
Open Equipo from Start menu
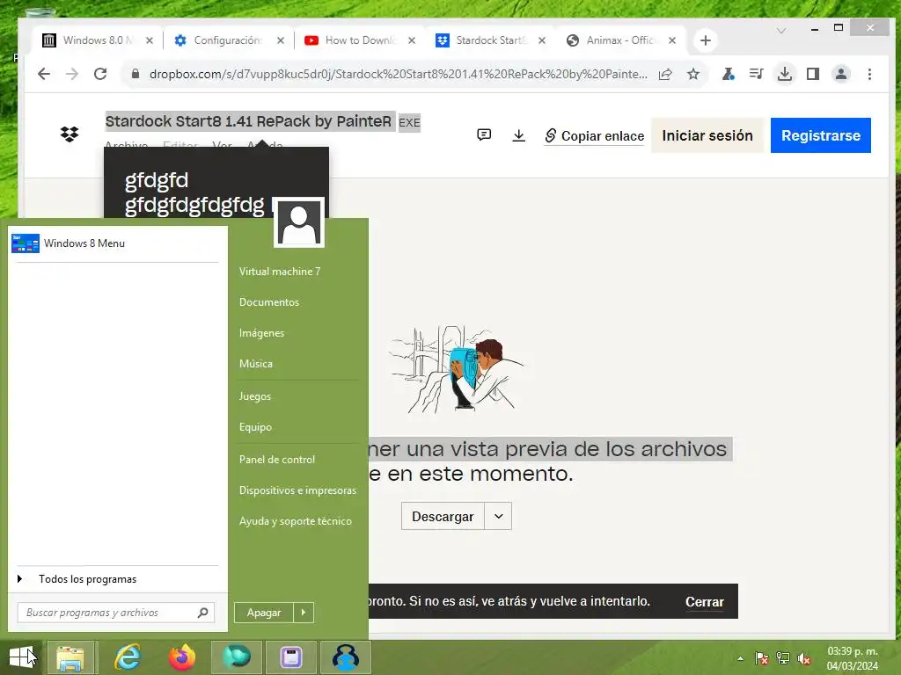tap(255, 427)
